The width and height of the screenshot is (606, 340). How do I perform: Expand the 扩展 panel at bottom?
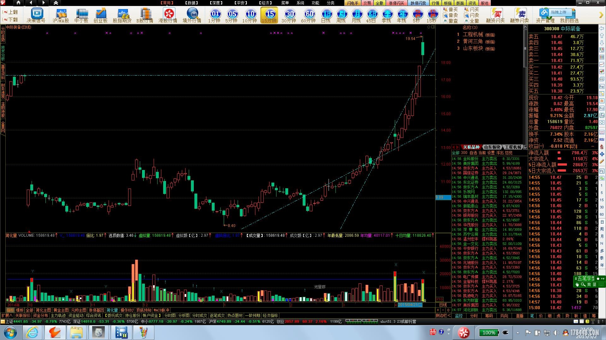(x=7, y=315)
